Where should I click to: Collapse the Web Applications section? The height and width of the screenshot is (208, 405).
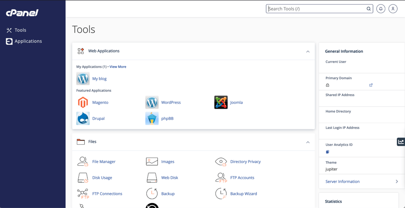click(x=308, y=52)
